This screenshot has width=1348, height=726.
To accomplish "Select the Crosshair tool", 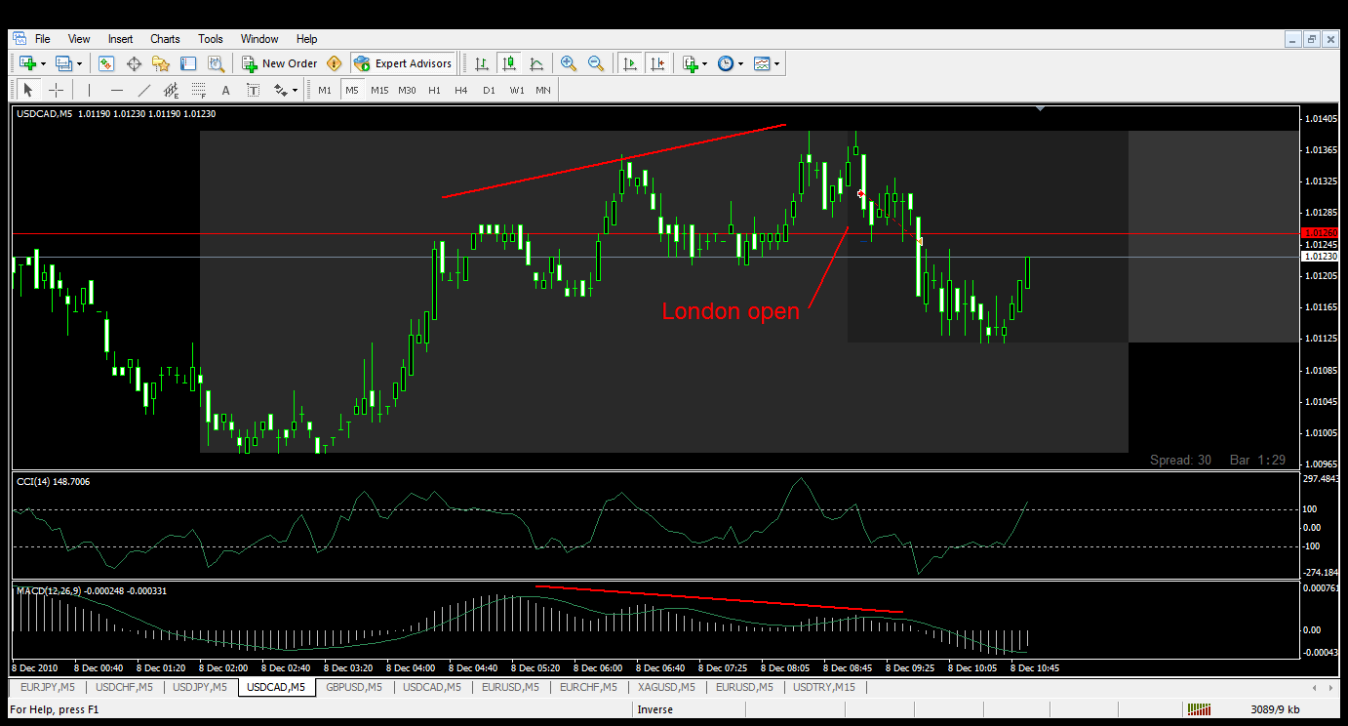I will 56,90.
